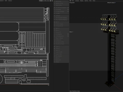Click the floodlight tower model in viewport
Image resolution: width=123 pixels, height=92 pixels.
109,50
